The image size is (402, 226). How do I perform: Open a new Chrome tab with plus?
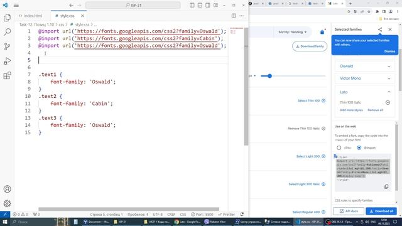[350, 4]
